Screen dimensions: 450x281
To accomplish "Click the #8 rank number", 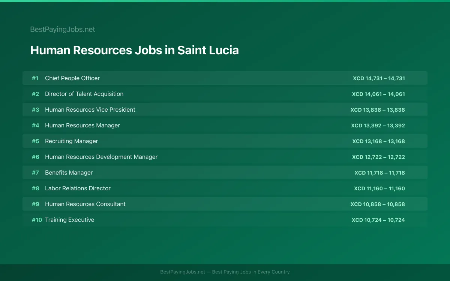I will tap(35, 188).
